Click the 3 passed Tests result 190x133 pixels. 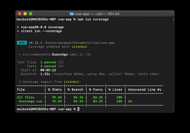[48, 66]
